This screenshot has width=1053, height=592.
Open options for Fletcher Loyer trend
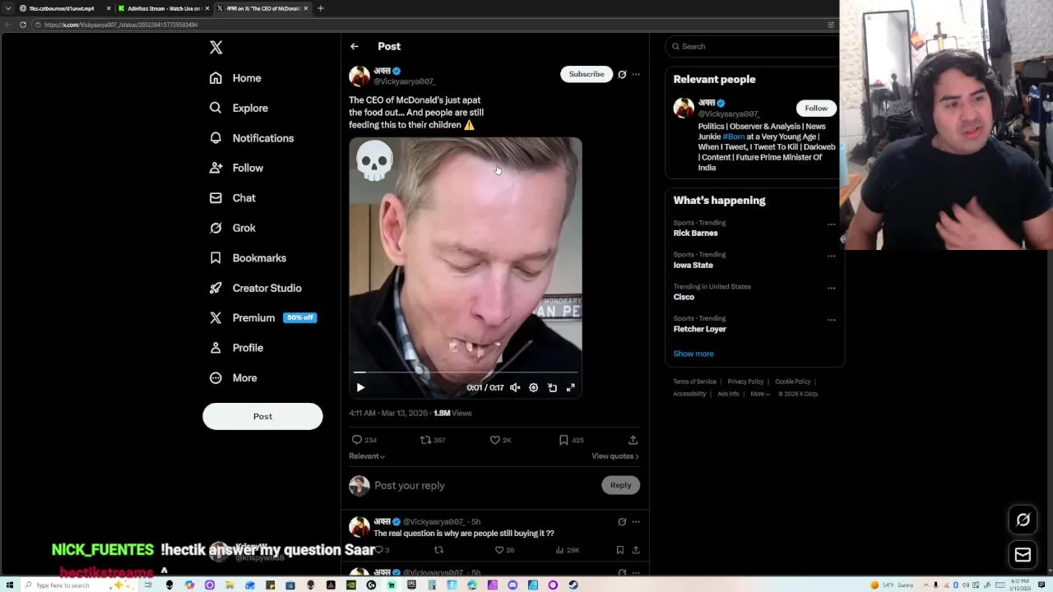click(831, 320)
